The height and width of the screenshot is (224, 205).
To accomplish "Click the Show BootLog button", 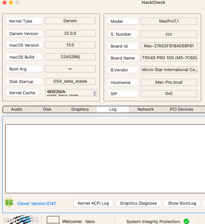I will tap(182, 203).
